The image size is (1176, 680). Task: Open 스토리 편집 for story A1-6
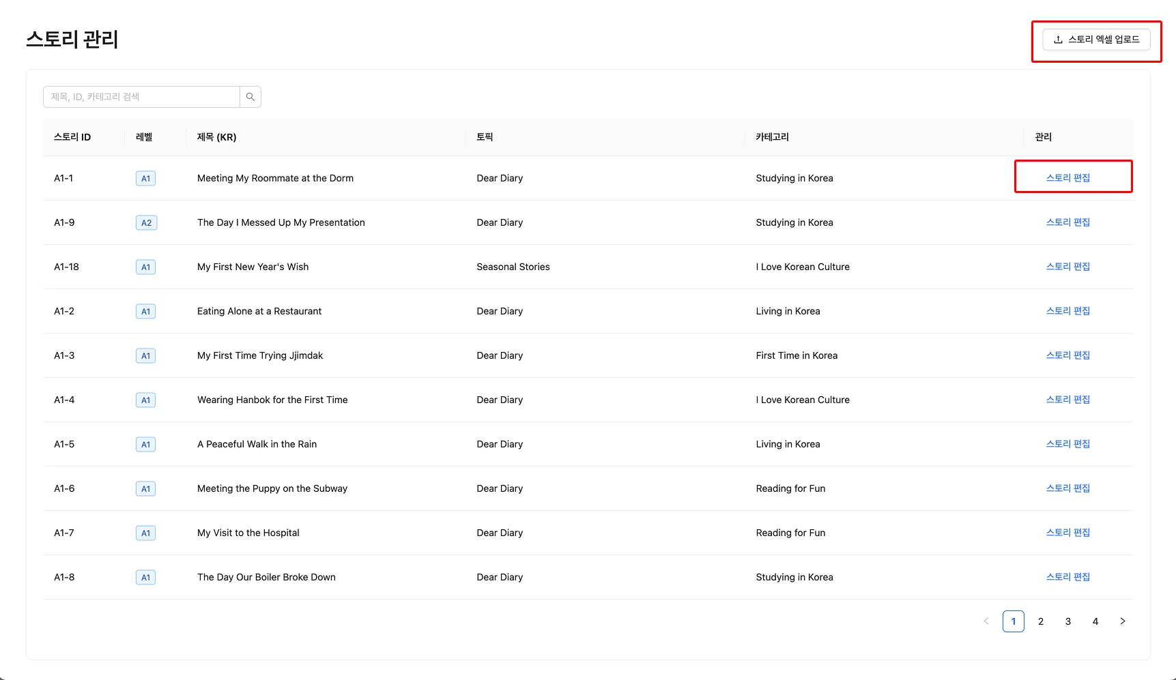click(1068, 488)
